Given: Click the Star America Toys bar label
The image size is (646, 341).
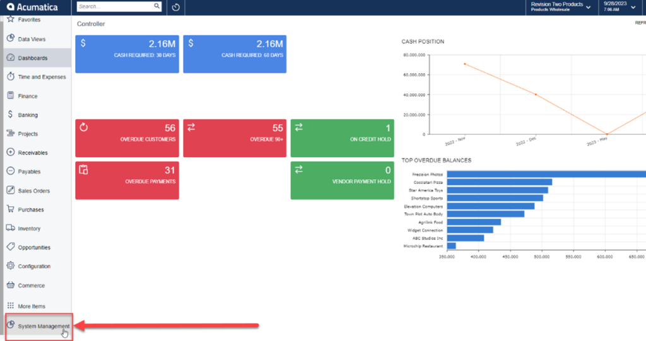Looking at the screenshot, I should [x=426, y=190].
